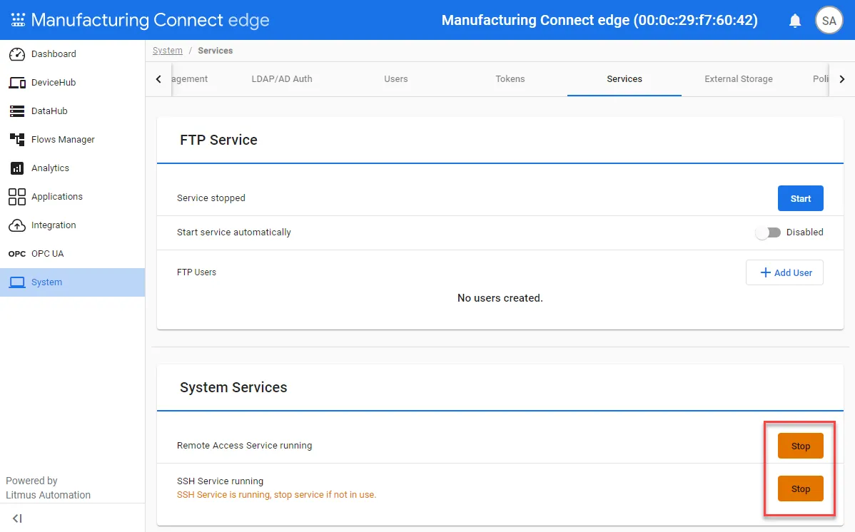Image resolution: width=855 pixels, height=532 pixels.
Task: Start the FTP service
Action: click(x=801, y=198)
